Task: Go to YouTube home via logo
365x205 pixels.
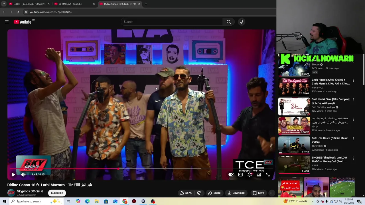Action: coord(23,22)
